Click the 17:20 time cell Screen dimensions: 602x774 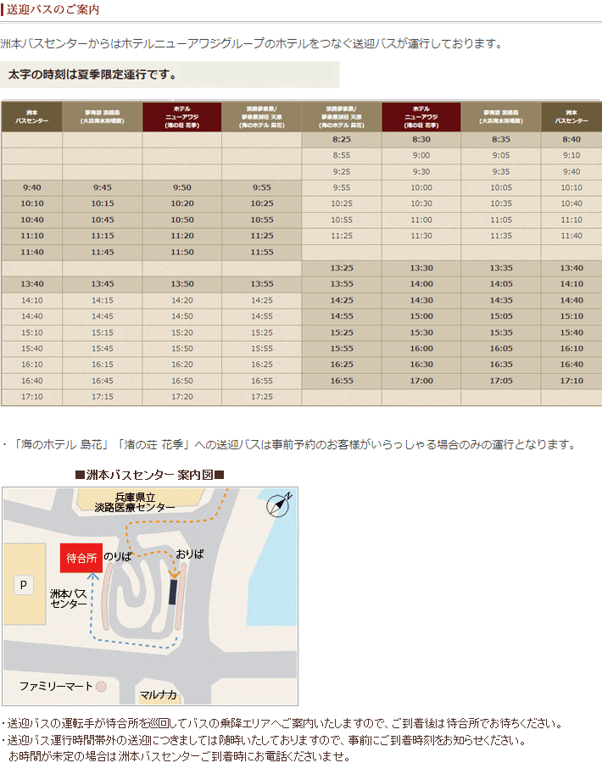pos(182,397)
